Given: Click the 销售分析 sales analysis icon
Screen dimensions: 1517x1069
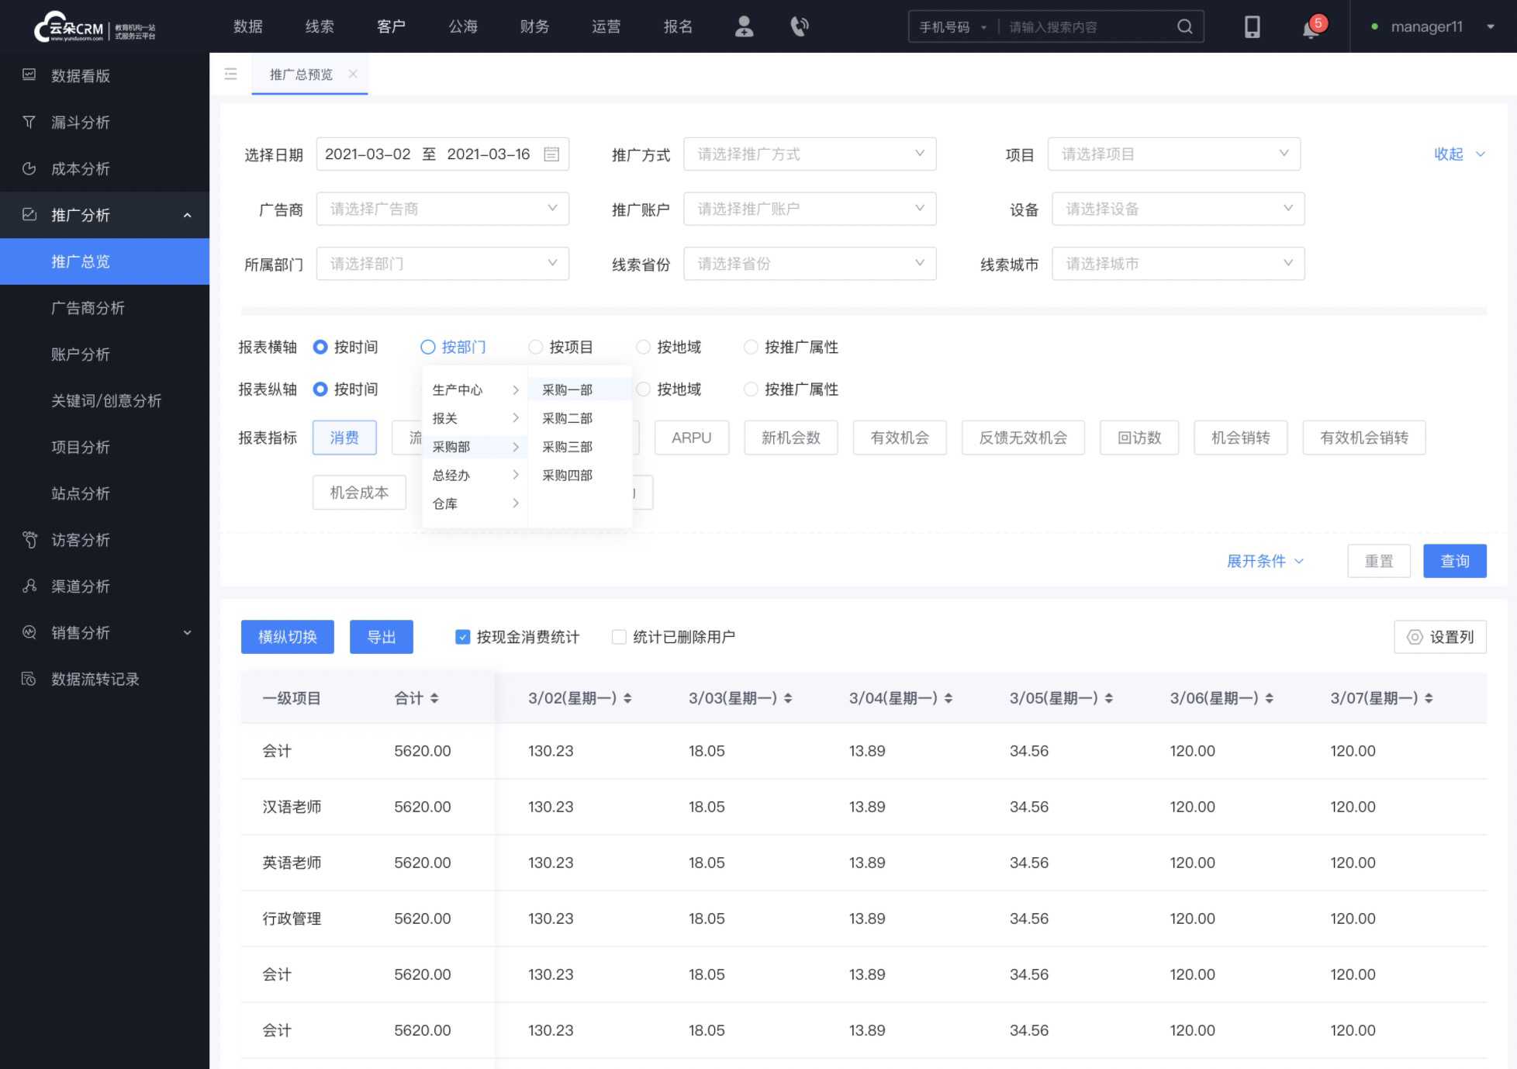Looking at the screenshot, I should click(29, 633).
